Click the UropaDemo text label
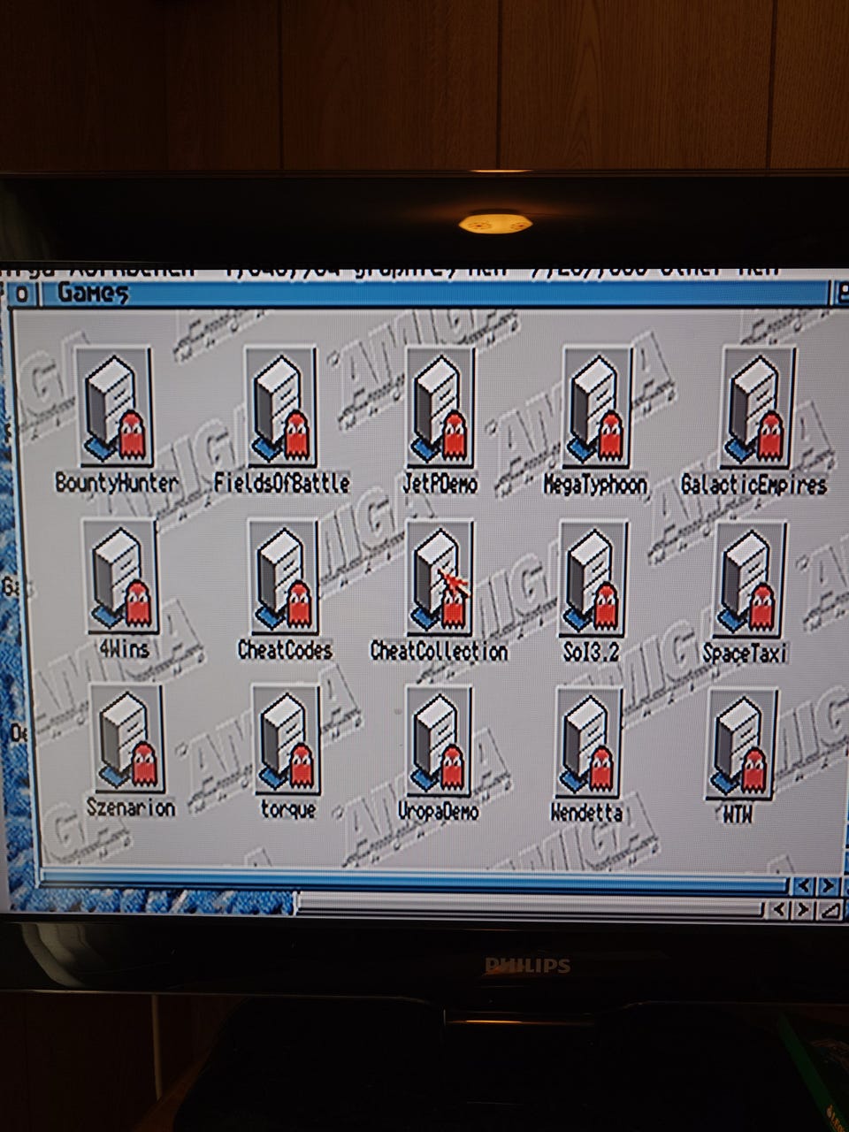Screen dimensions: 849x1132 click(439, 811)
